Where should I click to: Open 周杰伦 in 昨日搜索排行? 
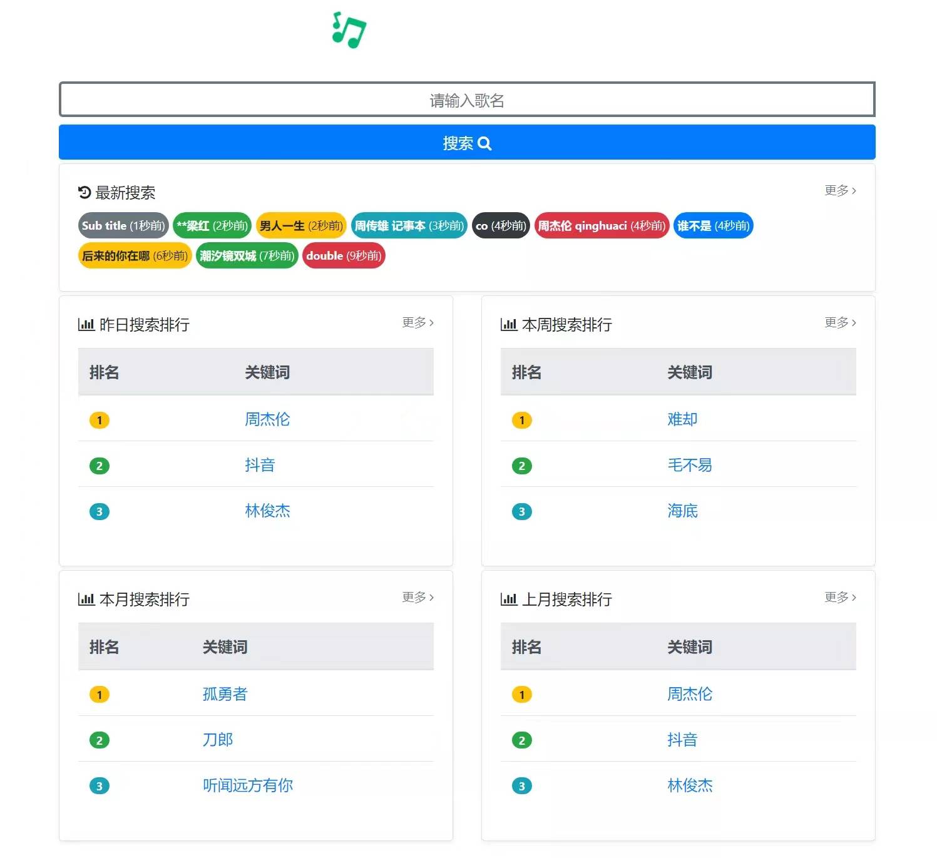click(267, 419)
